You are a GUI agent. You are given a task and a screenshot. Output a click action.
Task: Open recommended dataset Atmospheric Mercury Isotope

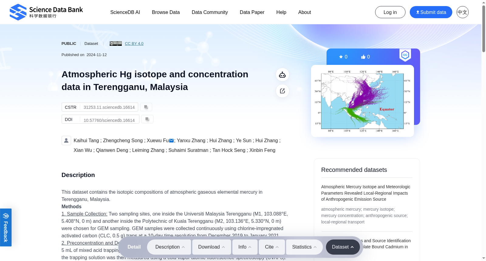pos(366,193)
